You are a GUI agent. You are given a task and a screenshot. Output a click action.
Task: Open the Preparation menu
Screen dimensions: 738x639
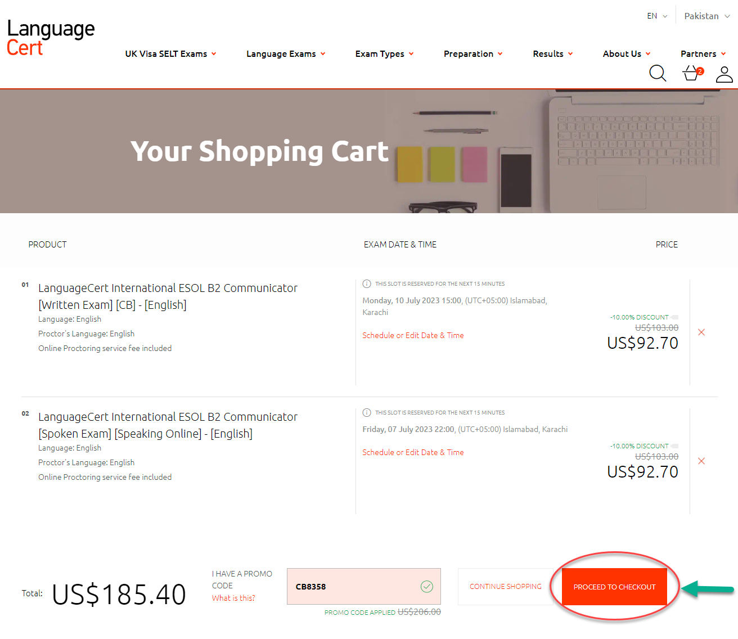(473, 53)
